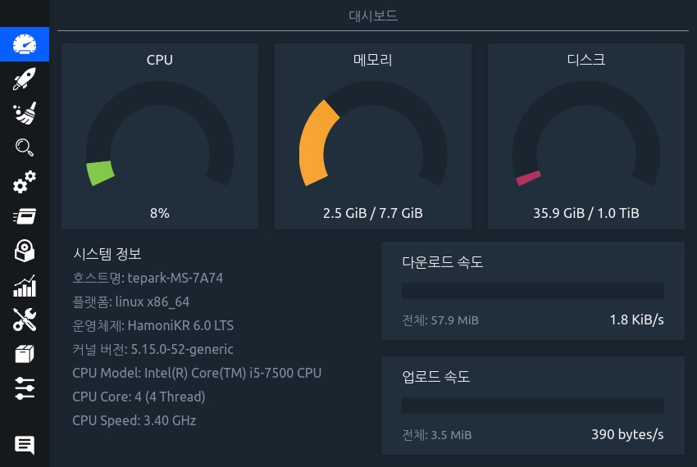Click the upload speed progress bar
This screenshot has height=467, width=697.
[532, 406]
